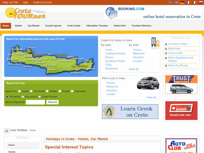
Task: Check the Hotels search checkbox
Action: click(20, 91)
